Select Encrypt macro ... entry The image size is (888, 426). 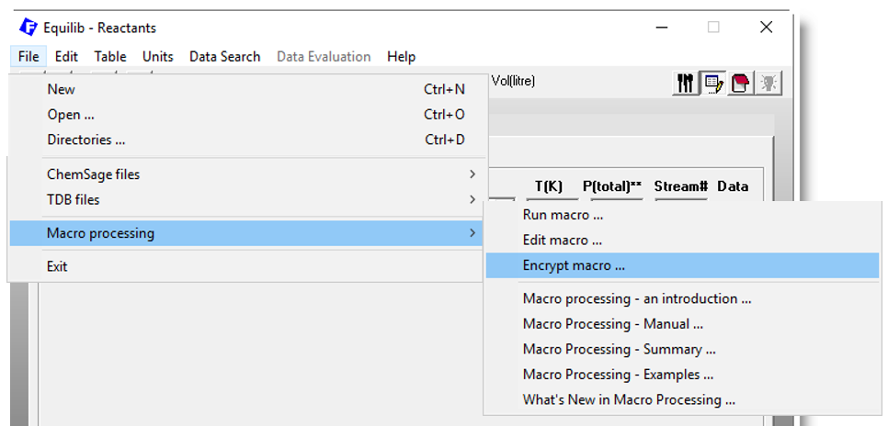pyautogui.click(x=682, y=265)
